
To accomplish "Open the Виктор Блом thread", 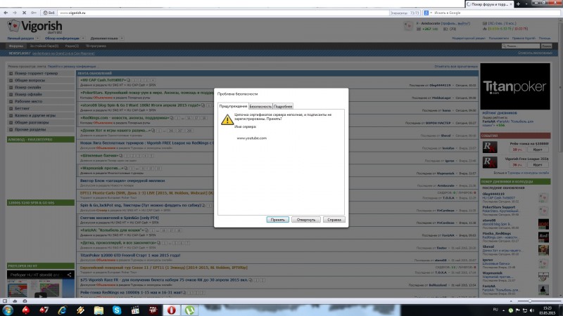I will [122, 180].
